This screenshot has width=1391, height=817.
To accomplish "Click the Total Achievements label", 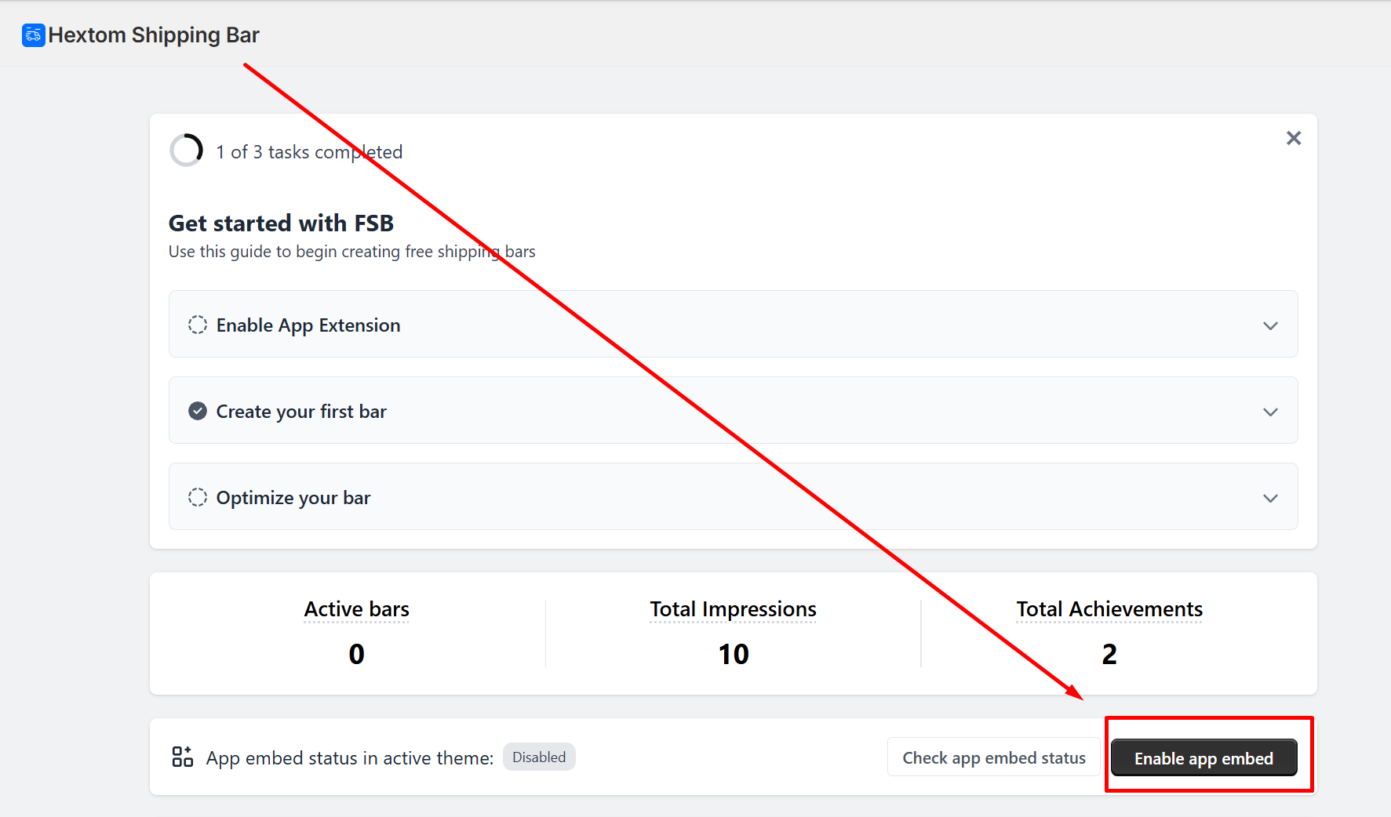I will [x=1109, y=609].
